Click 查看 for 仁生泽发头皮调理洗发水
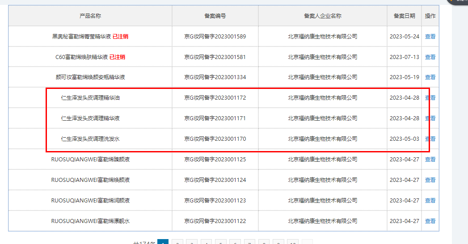468x244 pixels. pos(430,139)
